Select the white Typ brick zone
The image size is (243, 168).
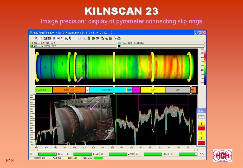point(88,90)
